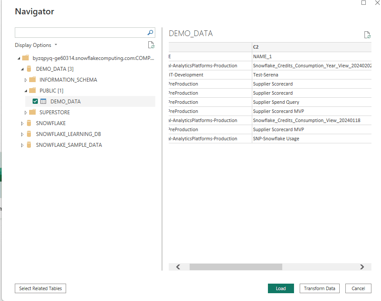Click the NAME_1 cell
Image resolution: width=381 pixels, height=301 pixels.
click(311, 56)
